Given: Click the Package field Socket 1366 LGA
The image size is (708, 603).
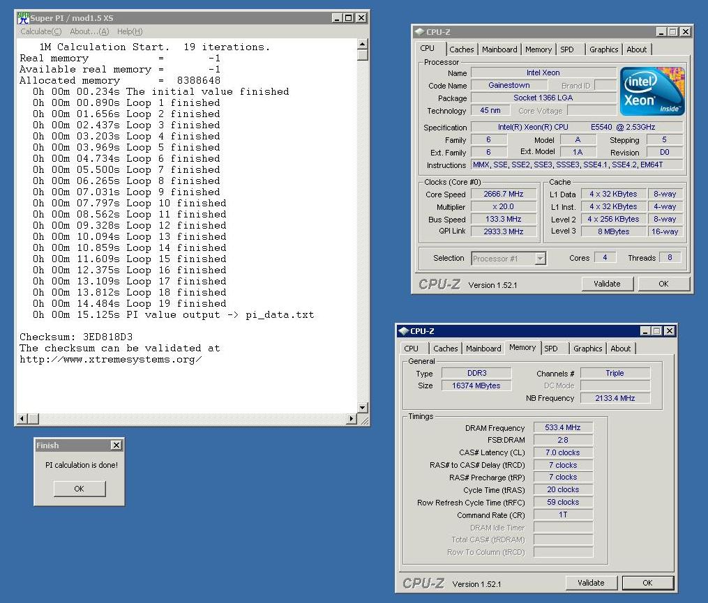Looking at the screenshot, I should [543, 98].
